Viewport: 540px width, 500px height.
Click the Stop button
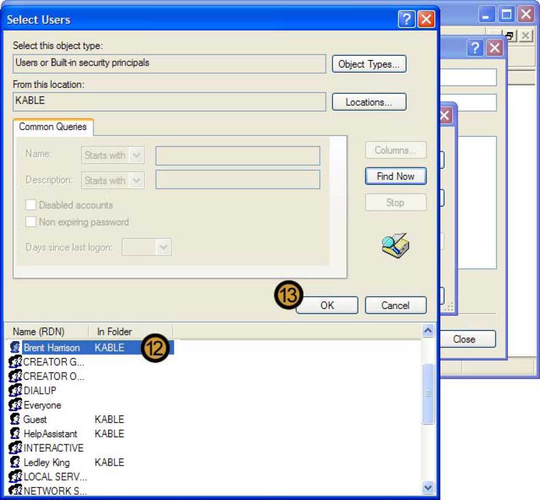pos(396,202)
